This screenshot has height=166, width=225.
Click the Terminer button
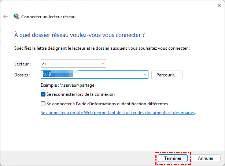pos(173,158)
